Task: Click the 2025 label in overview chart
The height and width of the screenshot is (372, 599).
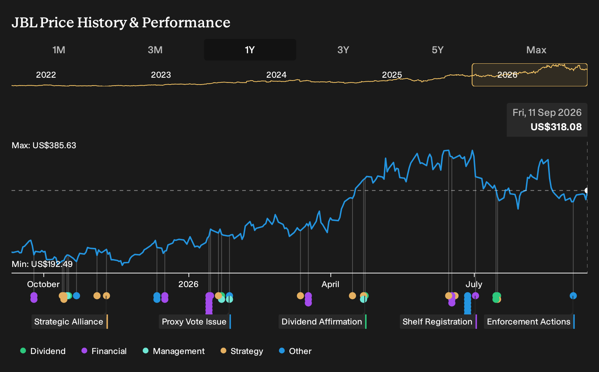Action: click(x=392, y=75)
